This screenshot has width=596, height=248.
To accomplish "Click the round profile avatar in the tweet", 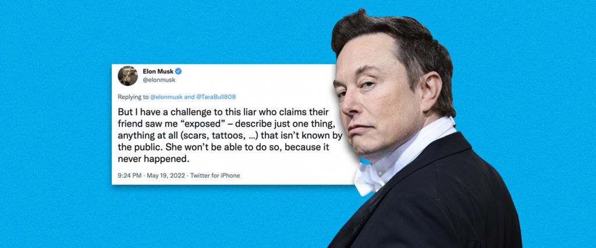I will click(127, 76).
